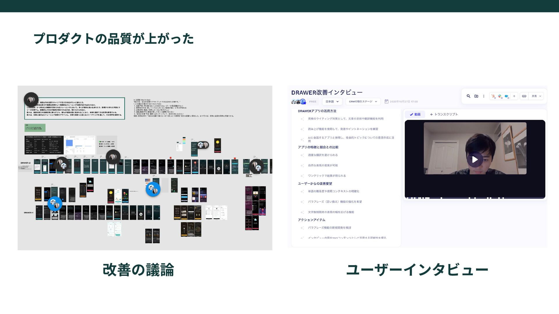Image resolution: width=559 pixels, height=314 pixels.
Task: Click the パラフレーズ機能の新規開発を検討 action item
Action: click(329, 228)
